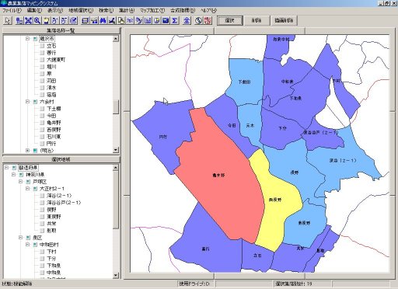Screen dimensions: 398x289
Task: Check the 立石 checkbox in upper tree
Action: tap(42, 46)
